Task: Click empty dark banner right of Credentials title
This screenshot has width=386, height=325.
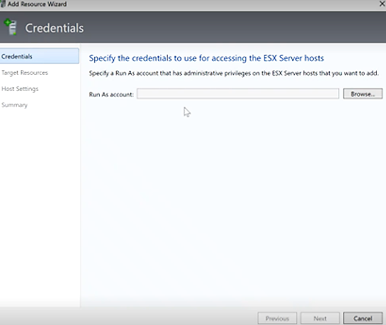Action: point(237,28)
